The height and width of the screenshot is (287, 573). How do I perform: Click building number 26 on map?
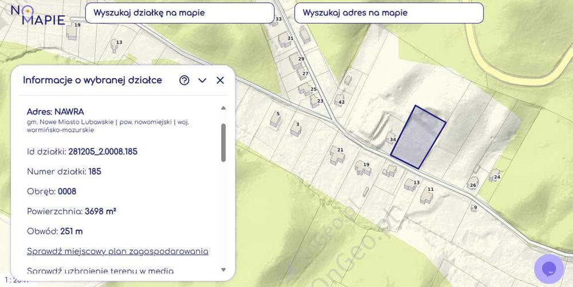(x=473, y=184)
